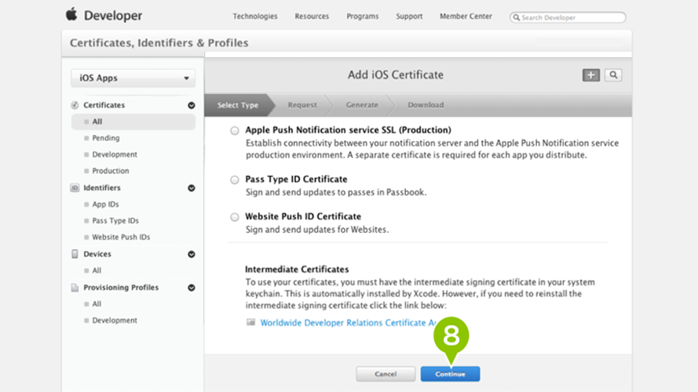This screenshot has width=698, height=392.
Task: Select App IDs under Identifiers
Action: (105, 204)
